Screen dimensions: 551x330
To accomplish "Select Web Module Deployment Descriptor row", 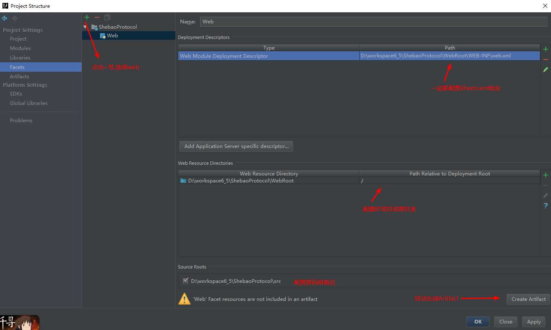I will click(359, 56).
